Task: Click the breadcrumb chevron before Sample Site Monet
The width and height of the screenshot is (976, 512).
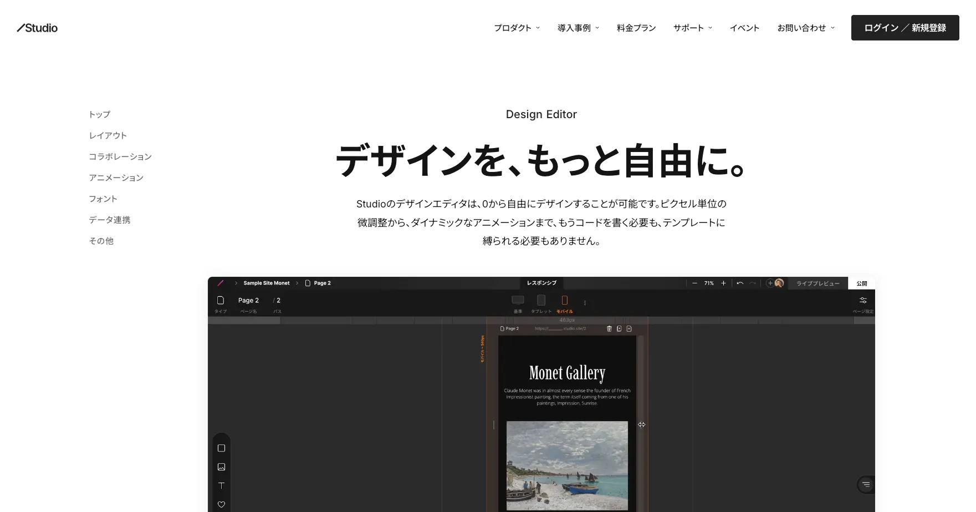Action: click(236, 283)
